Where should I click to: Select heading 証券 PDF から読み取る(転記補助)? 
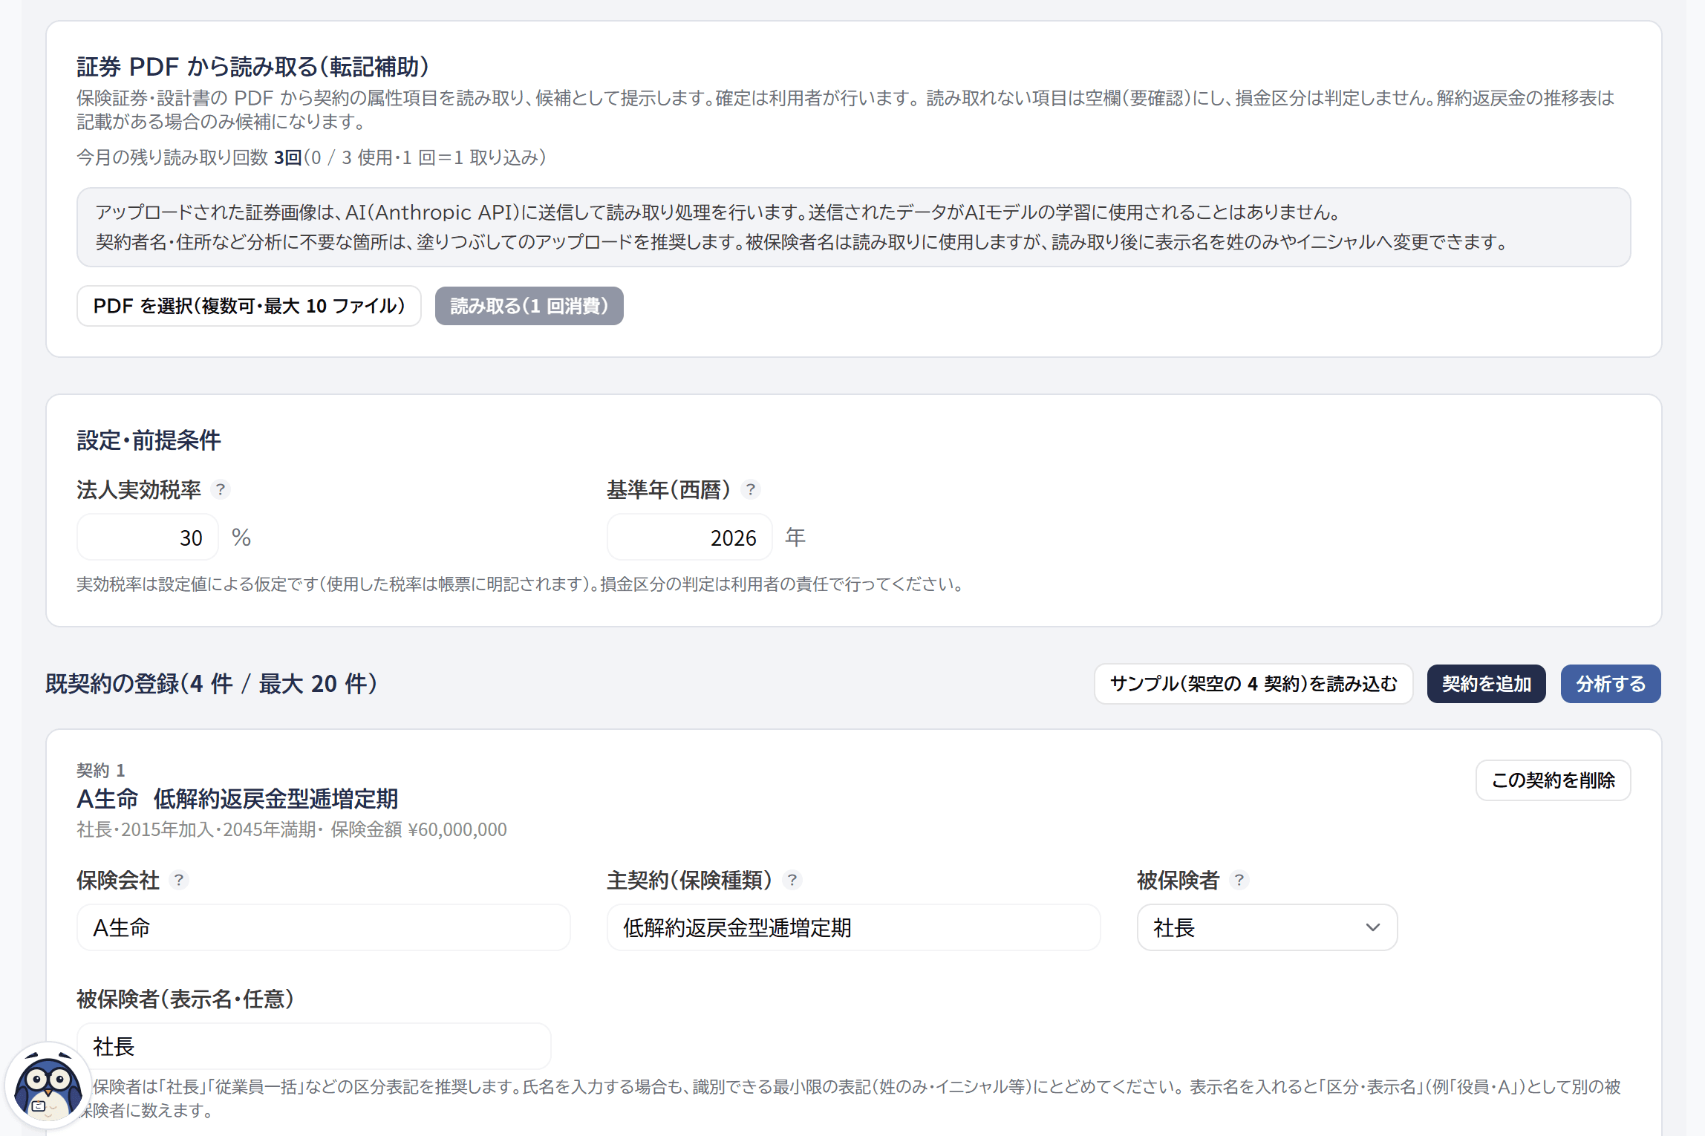pos(253,67)
